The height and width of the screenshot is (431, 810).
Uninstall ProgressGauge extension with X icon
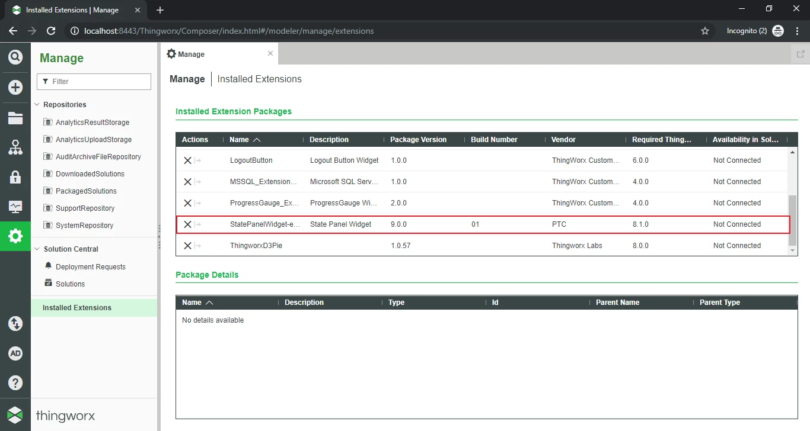[x=187, y=203]
